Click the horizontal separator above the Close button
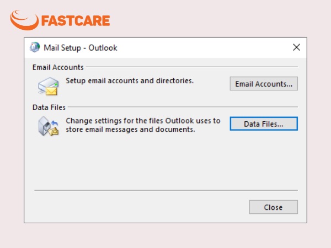Image resolution: width=331 pixels, height=248 pixels. [166, 191]
